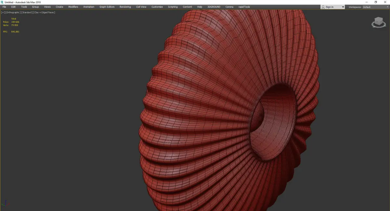Open the Modifiers menu

click(x=73, y=7)
